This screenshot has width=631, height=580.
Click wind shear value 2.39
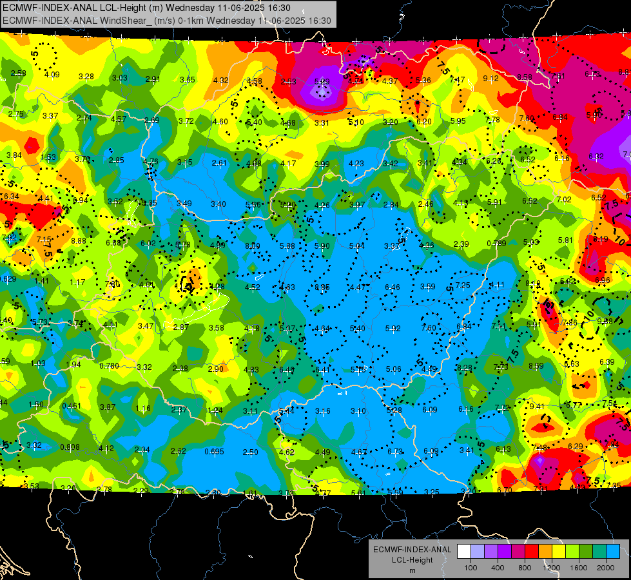tap(461, 244)
